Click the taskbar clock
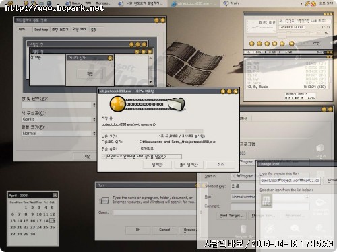This screenshot has height=252, width=337. 326,3
